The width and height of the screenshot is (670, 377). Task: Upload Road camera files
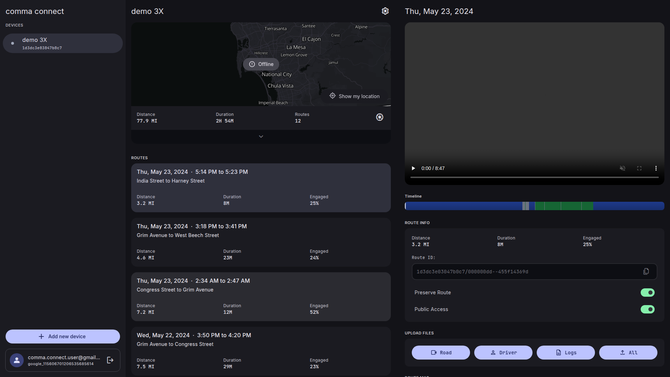[441, 353]
